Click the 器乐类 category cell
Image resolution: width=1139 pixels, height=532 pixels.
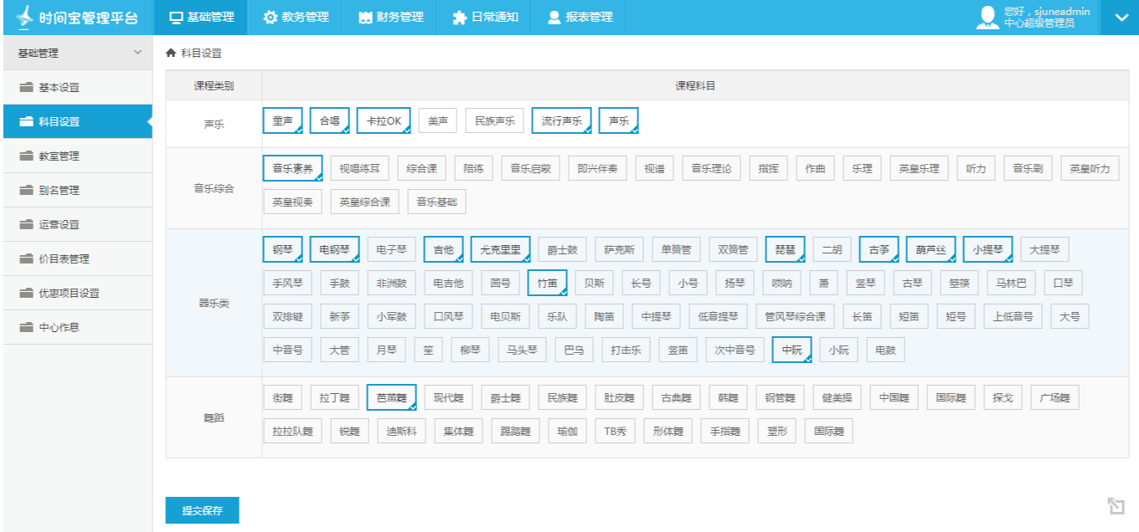214,303
